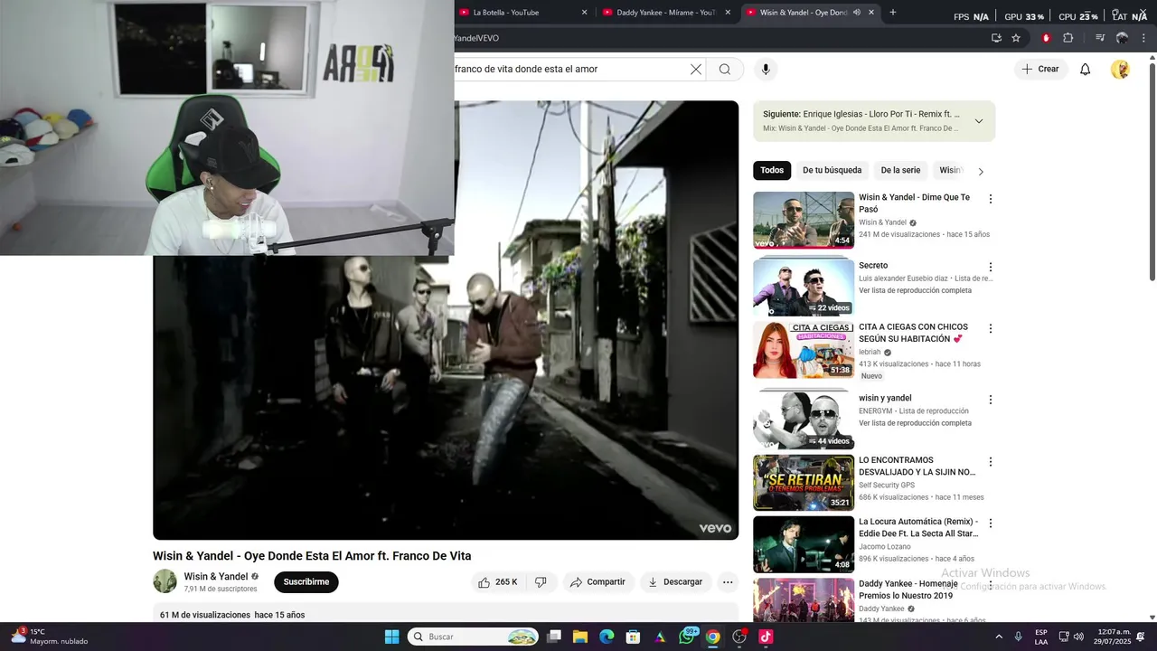Click the install app icon in address bar
1157x651 pixels.
tap(996, 38)
